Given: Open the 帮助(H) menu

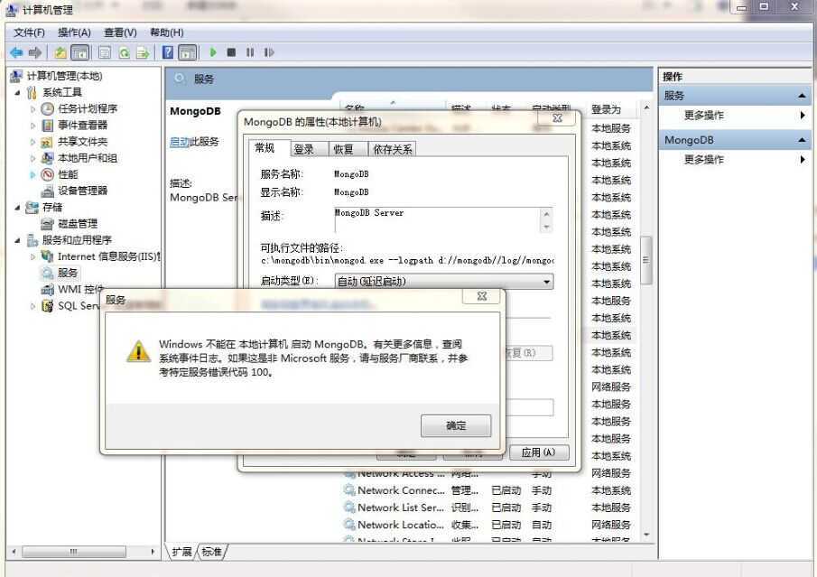Looking at the screenshot, I should pyautogui.click(x=167, y=33).
